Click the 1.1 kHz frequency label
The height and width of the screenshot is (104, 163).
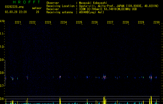2,34
